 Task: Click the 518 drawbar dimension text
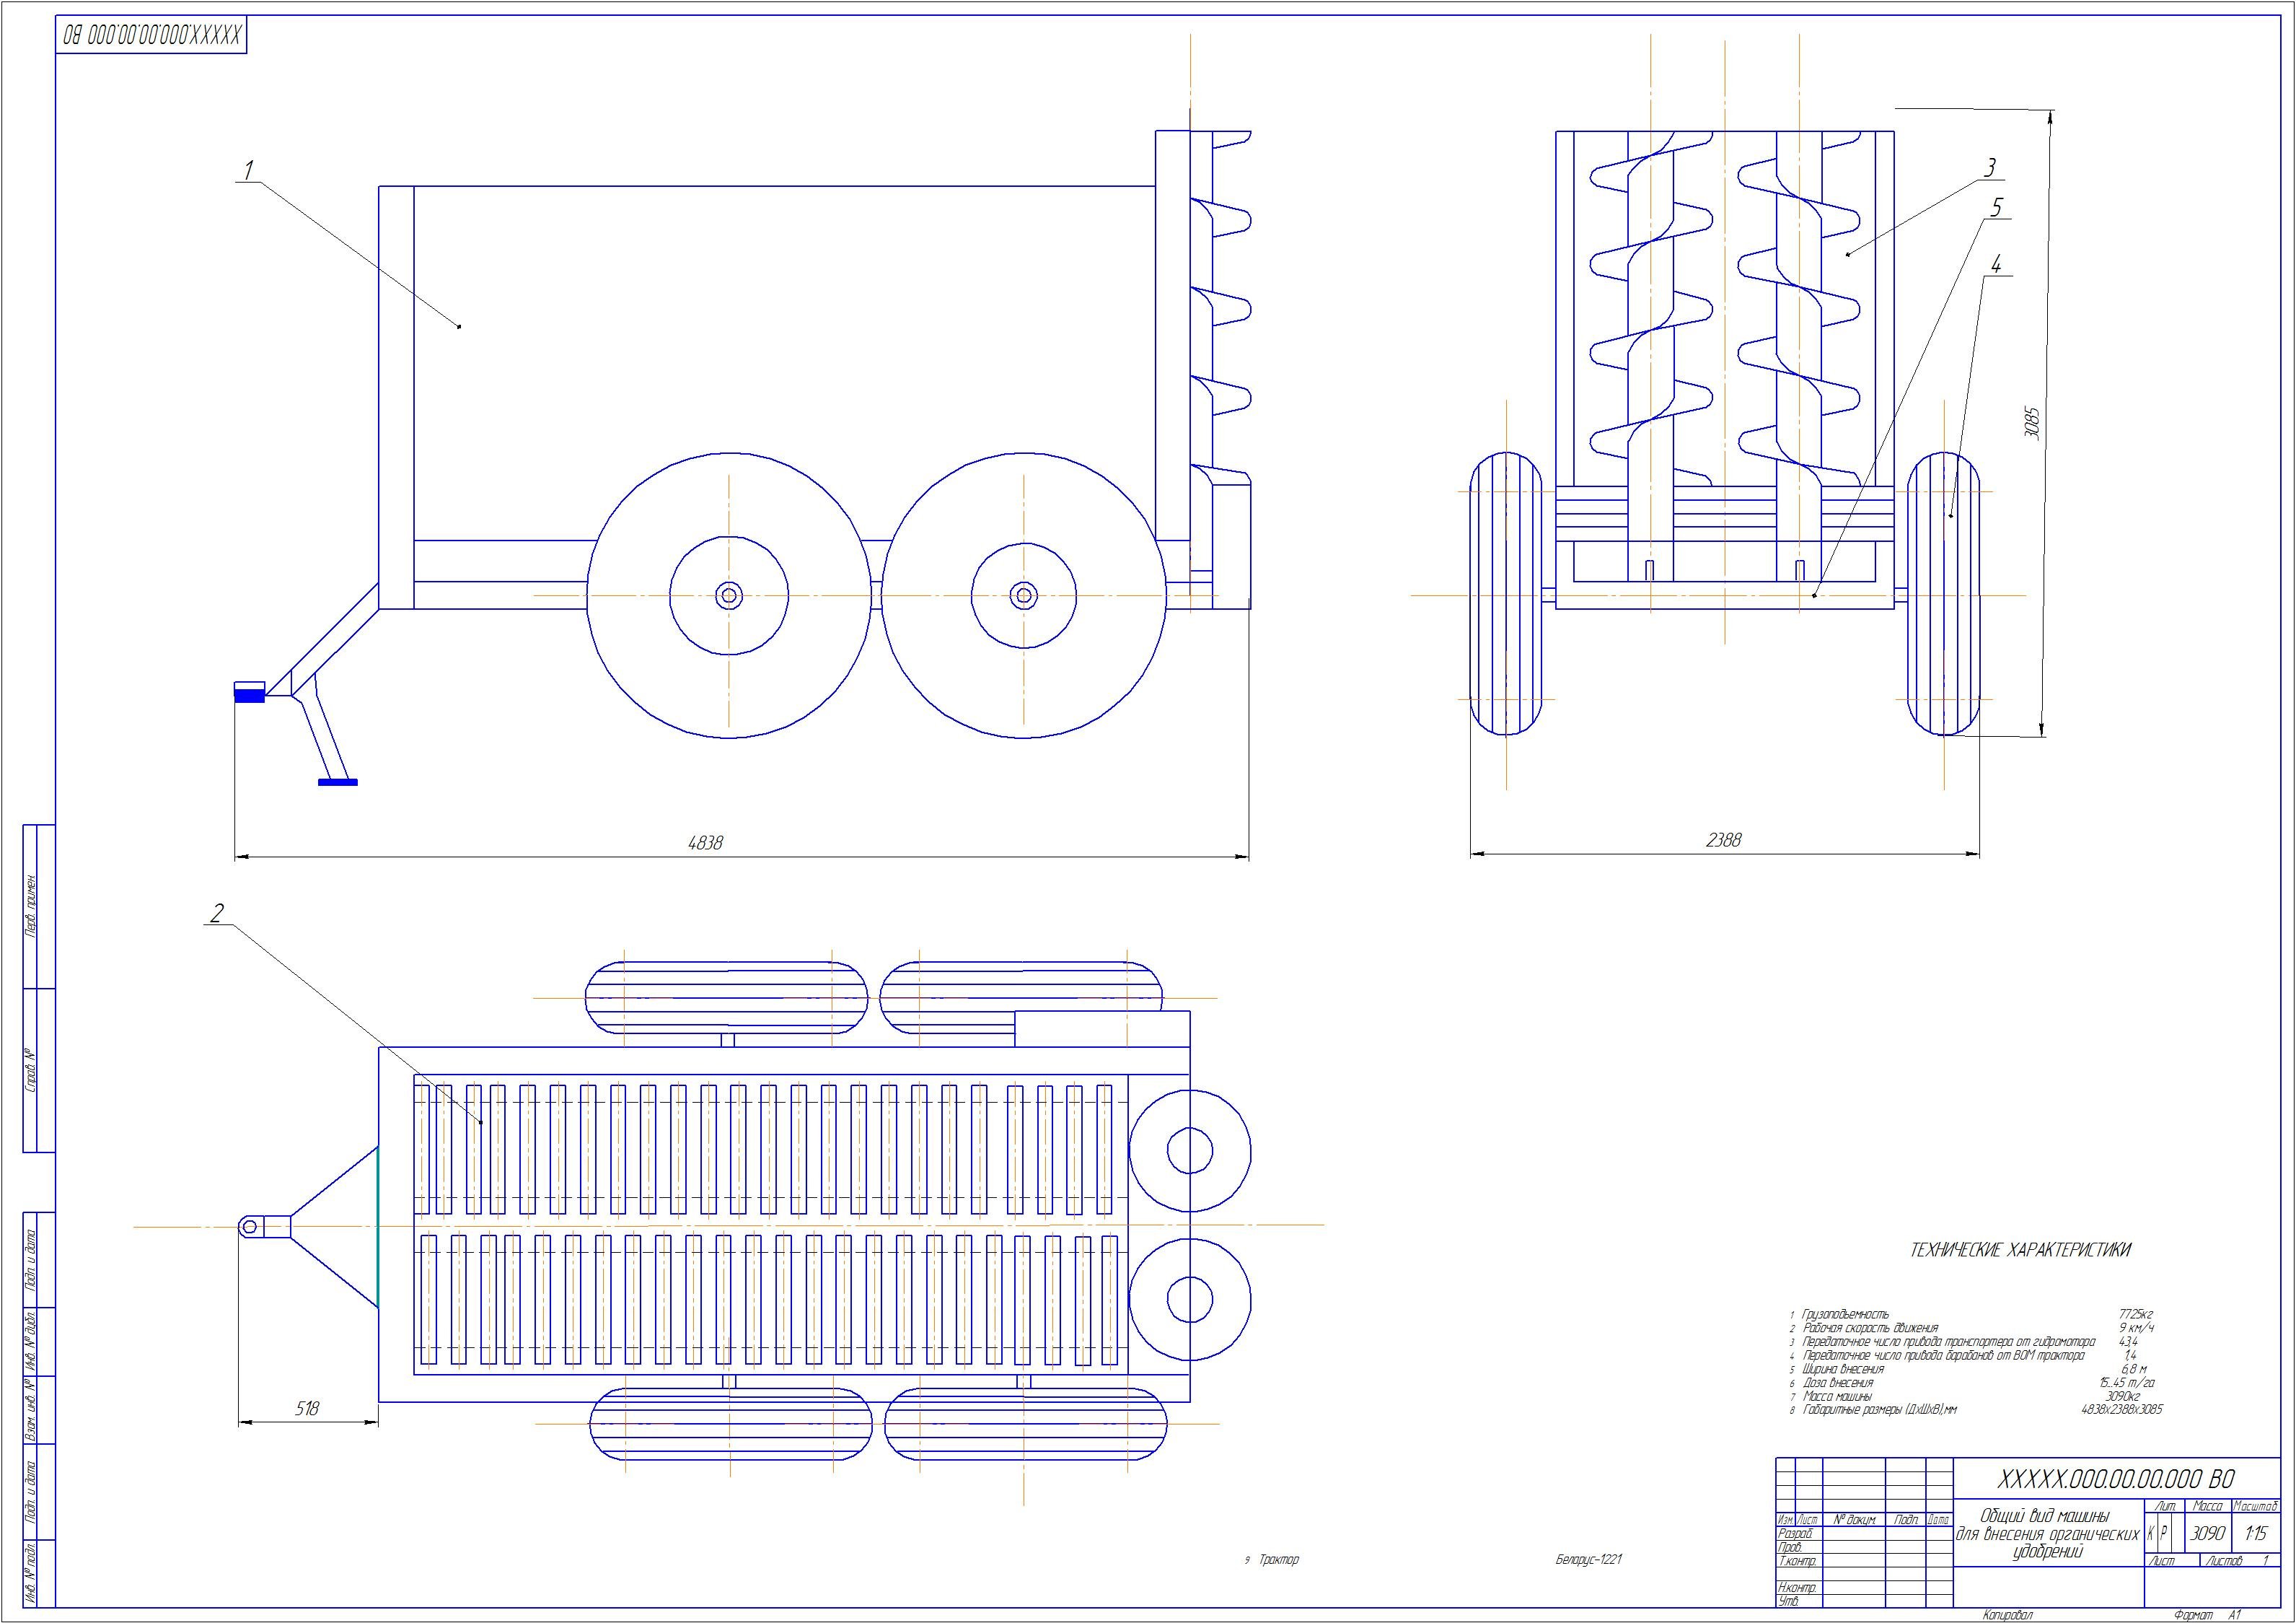(307, 1408)
